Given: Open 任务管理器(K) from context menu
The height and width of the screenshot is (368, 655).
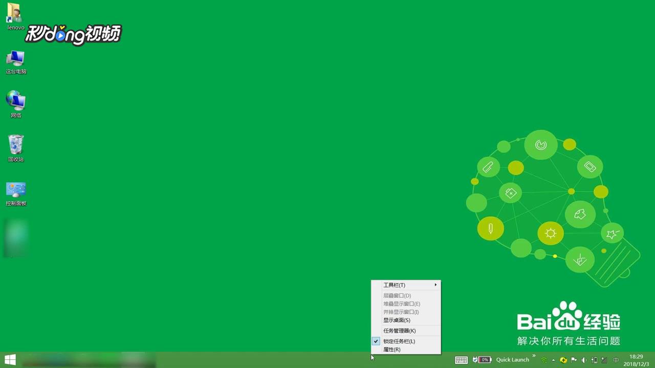Looking at the screenshot, I should 406,331.
